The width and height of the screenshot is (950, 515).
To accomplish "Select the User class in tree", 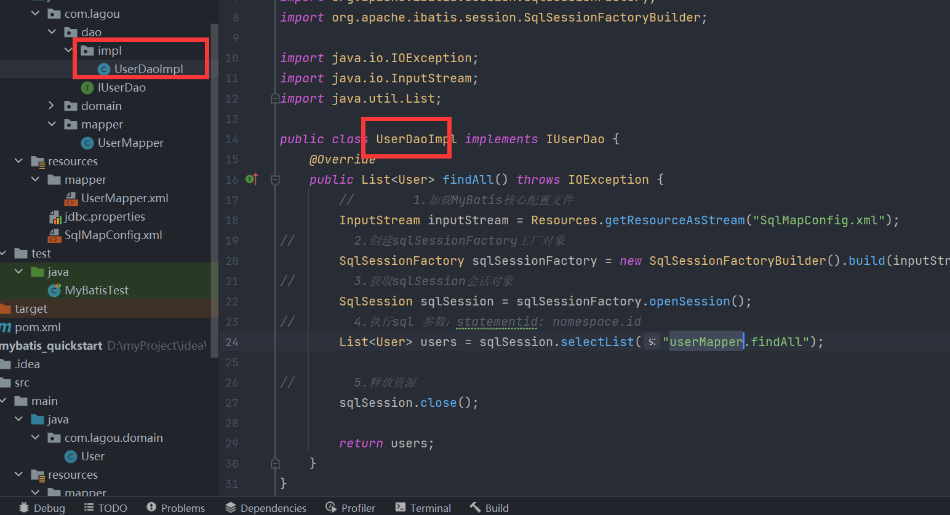I will click(93, 457).
